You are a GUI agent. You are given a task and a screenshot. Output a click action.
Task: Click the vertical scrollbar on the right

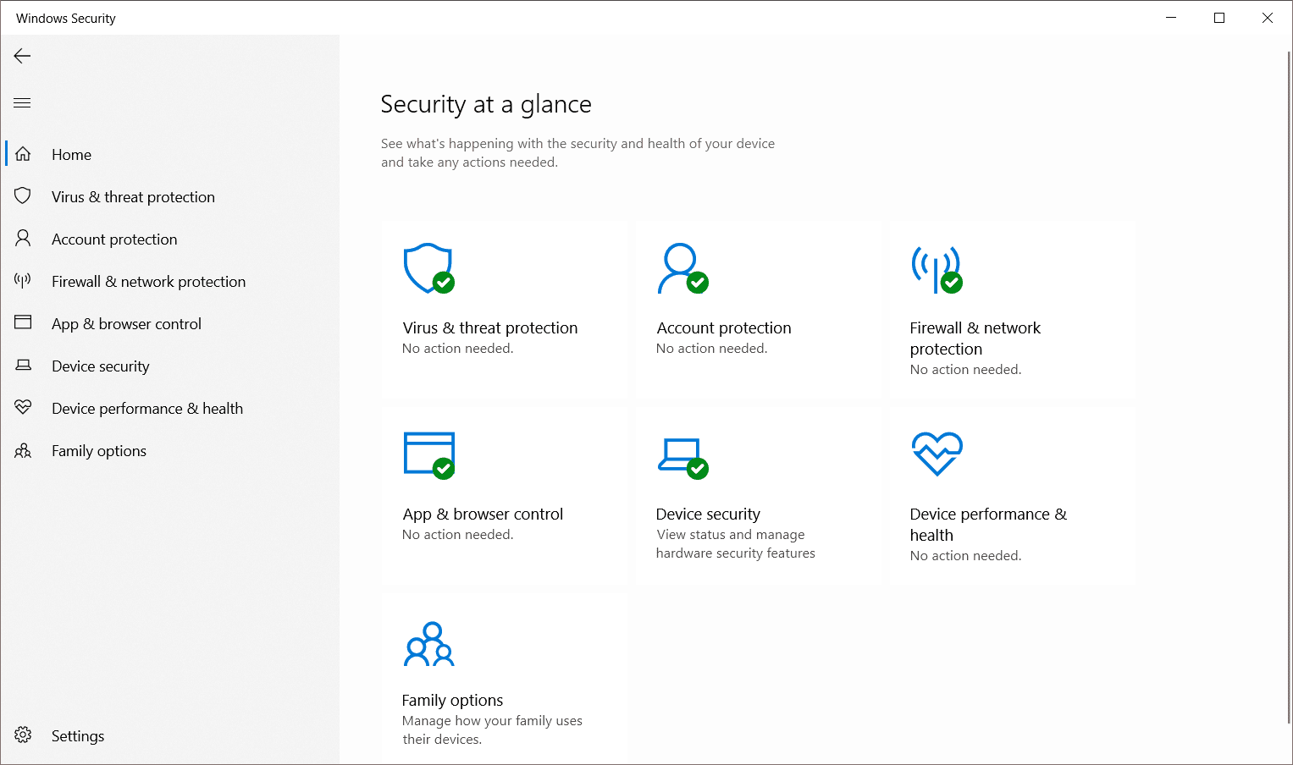(1289, 386)
